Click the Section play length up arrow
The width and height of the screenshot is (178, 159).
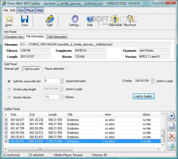[62, 87]
